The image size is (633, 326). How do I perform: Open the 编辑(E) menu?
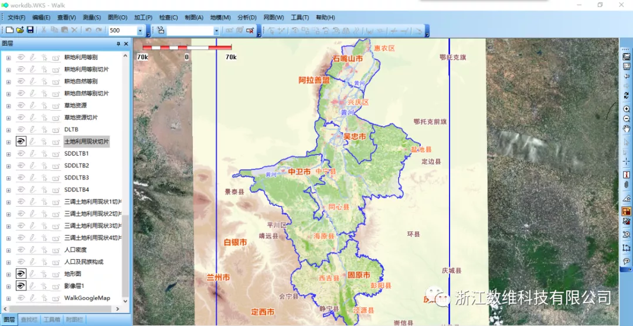[x=41, y=18]
